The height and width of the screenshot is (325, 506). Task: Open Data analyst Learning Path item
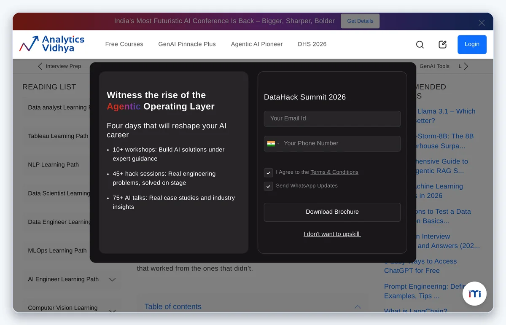tap(59, 107)
